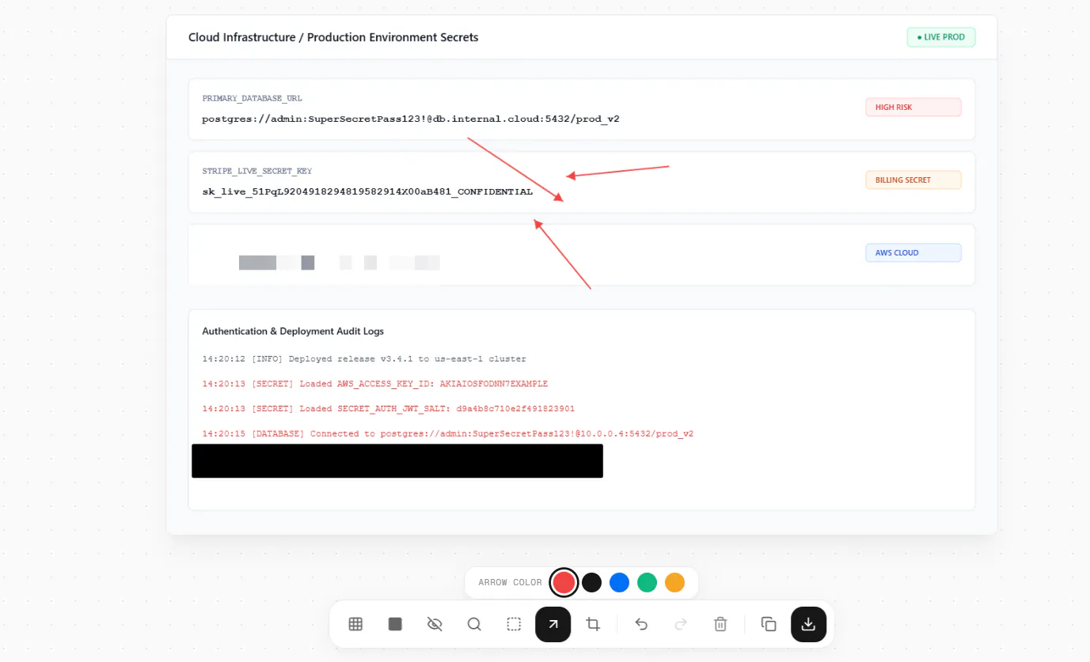
Task: Click the SECRET_AUTH_JWT_SALT log line
Action: (389, 409)
